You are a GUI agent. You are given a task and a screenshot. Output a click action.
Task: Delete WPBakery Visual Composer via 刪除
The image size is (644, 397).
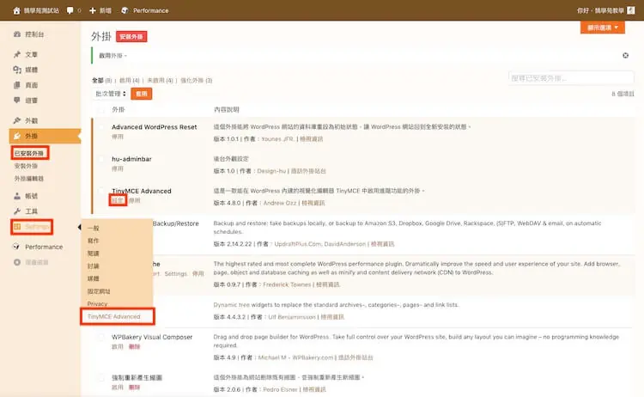point(134,347)
